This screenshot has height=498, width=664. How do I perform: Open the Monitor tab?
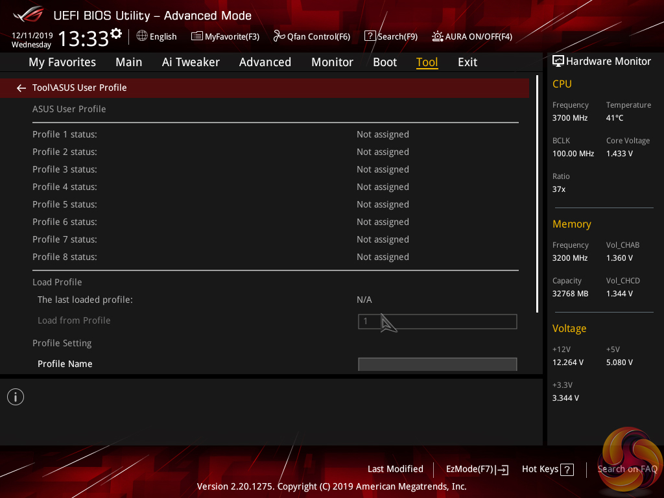click(332, 62)
